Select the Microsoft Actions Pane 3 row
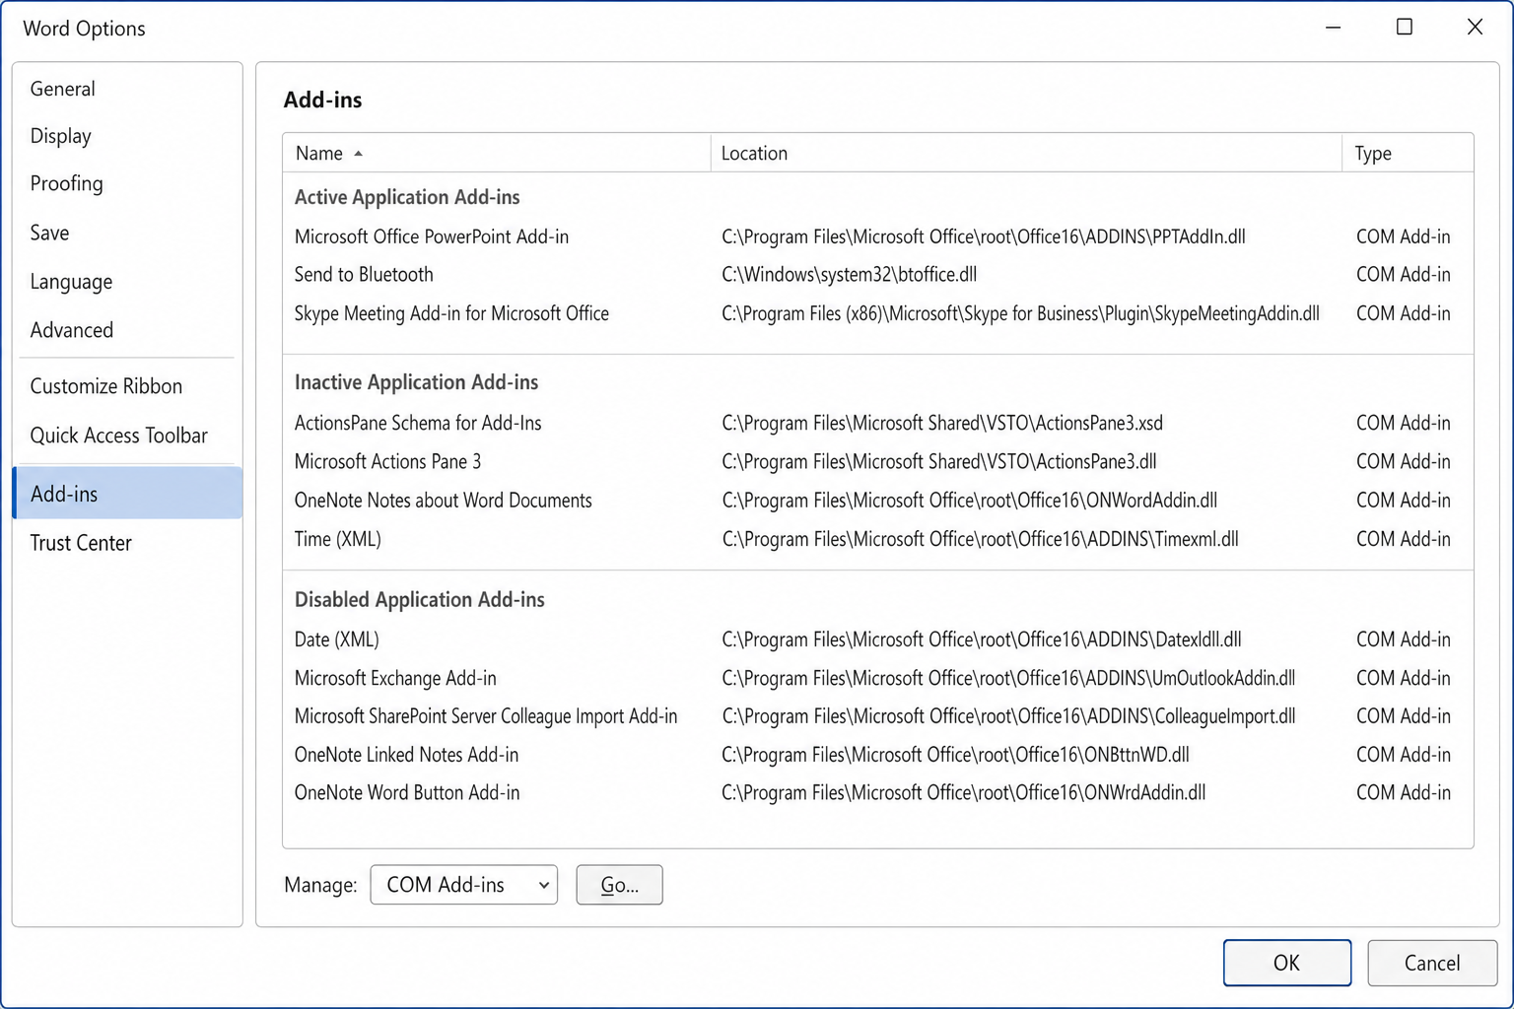 pyautogui.click(x=877, y=461)
